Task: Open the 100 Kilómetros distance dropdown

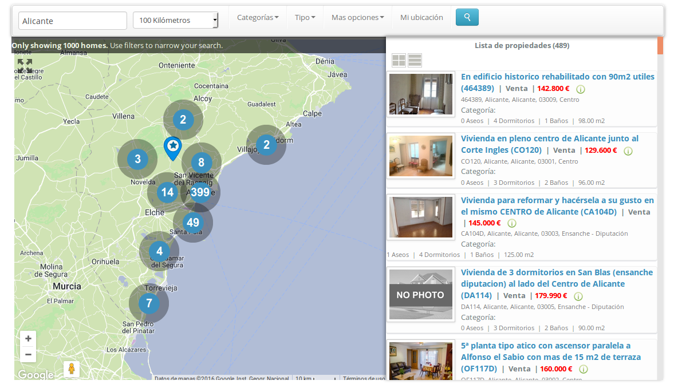Action: point(176,20)
